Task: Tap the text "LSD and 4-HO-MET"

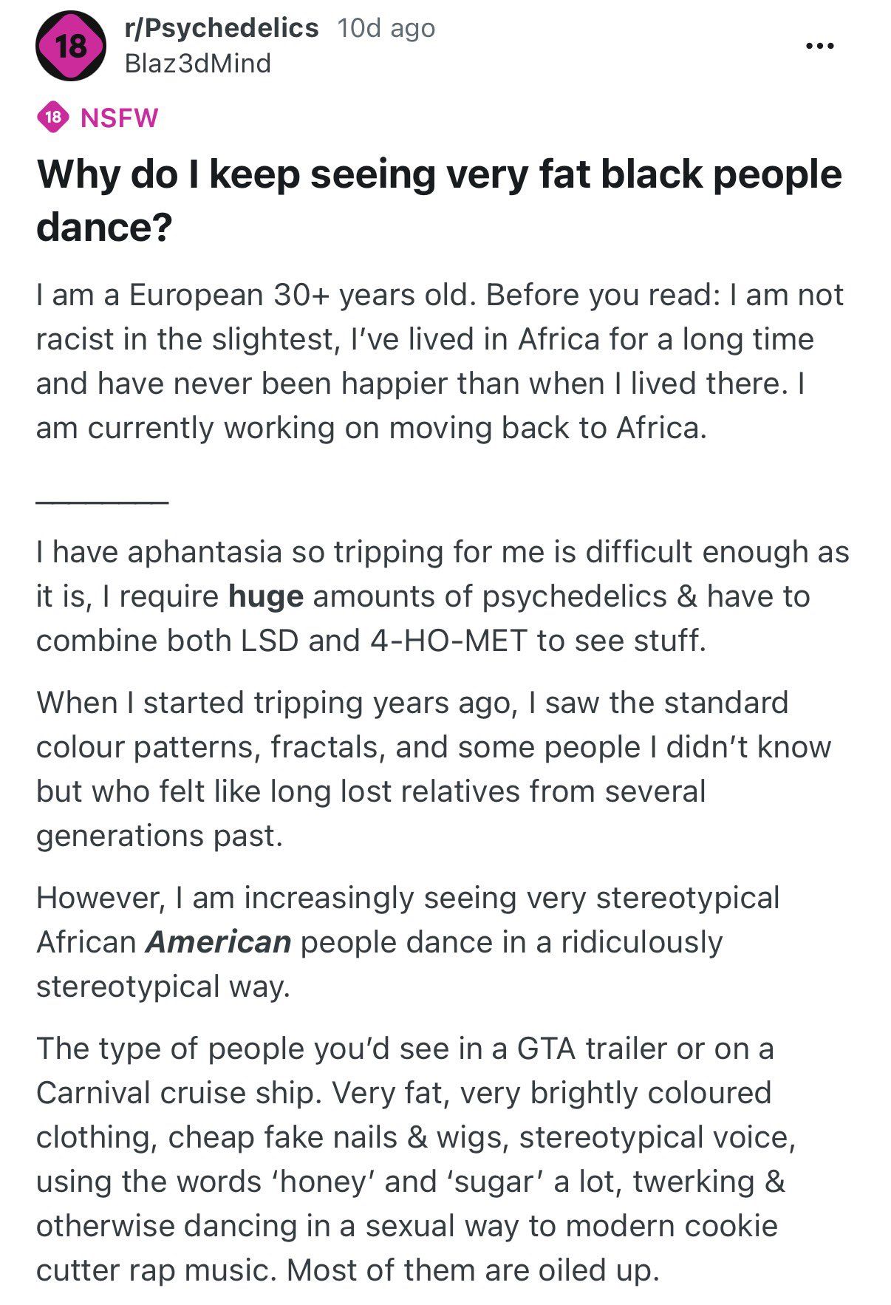Action: pyautogui.click(x=384, y=641)
